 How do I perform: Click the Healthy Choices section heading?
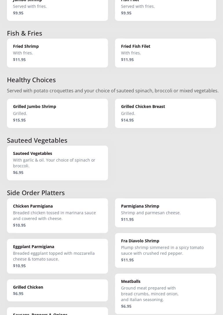pyautogui.click(x=31, y=80)
